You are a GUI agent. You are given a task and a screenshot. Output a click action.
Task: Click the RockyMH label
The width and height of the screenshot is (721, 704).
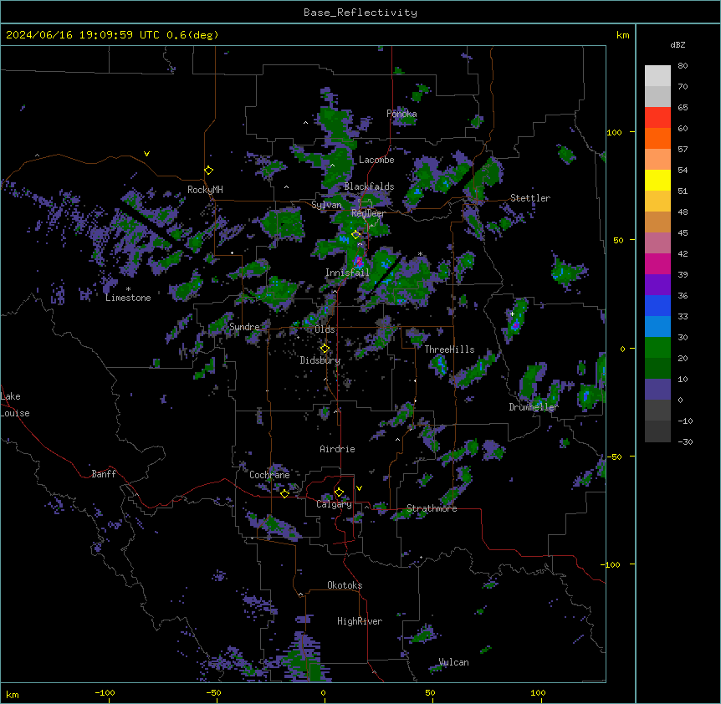(205, 190)
